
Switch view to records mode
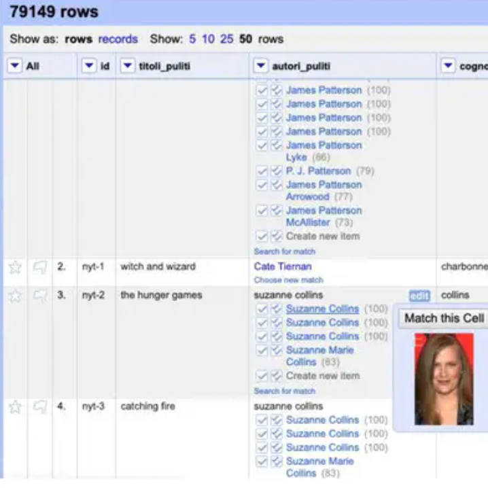click(x=118, y=39)
